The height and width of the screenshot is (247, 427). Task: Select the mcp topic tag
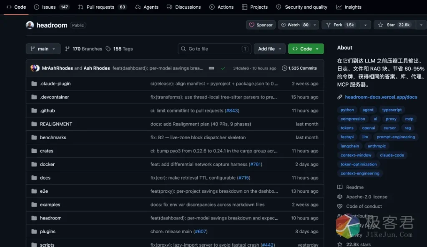pos(409,119)
